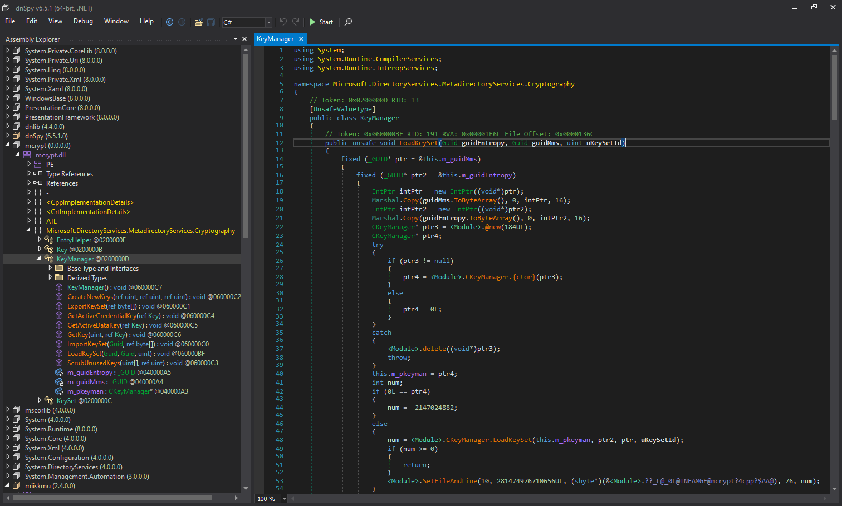Click the References node icon
842x506 pixels.
coord(38,183)
